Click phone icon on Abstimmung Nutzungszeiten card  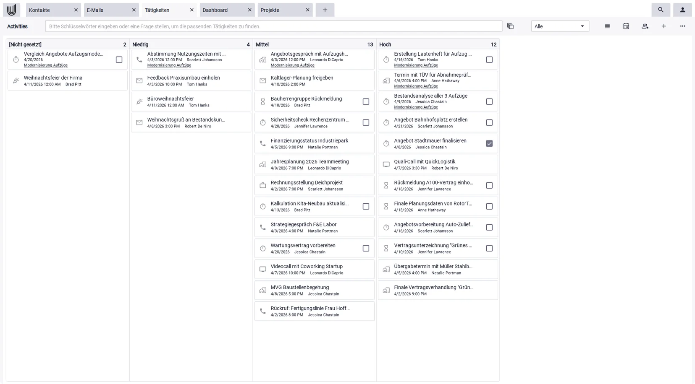click(139, 60)
